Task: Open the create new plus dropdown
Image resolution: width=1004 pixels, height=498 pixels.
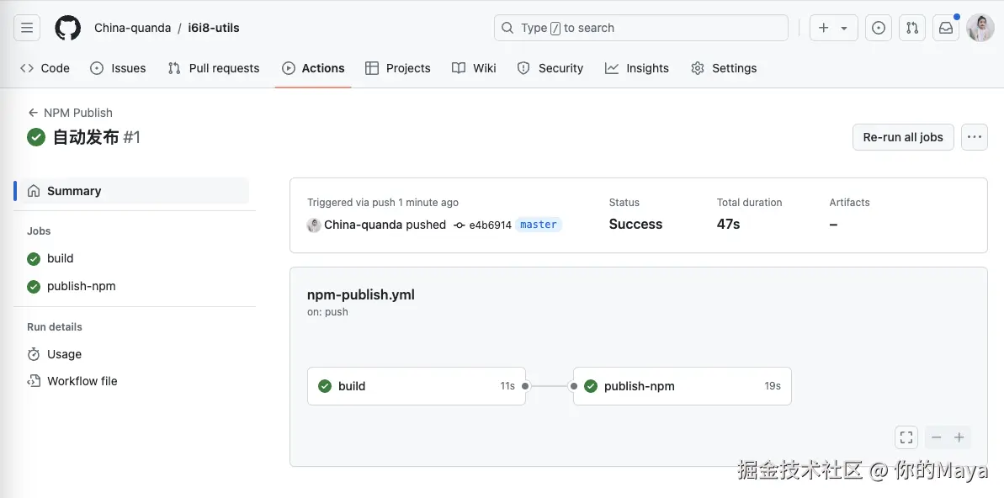Action: (x=833, y=28)
